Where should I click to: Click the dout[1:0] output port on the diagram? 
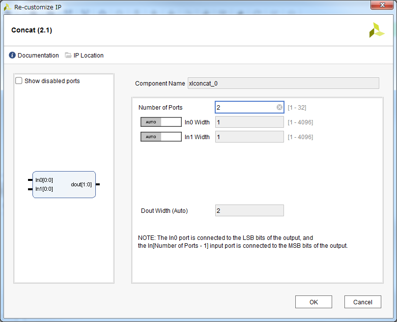[83, 184]
